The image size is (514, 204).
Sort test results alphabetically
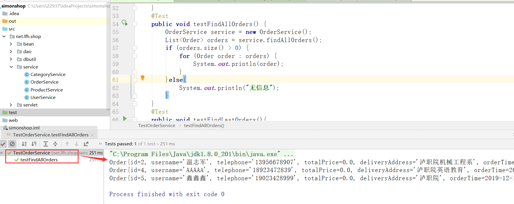pyautogui.click(x=24, y=144)
